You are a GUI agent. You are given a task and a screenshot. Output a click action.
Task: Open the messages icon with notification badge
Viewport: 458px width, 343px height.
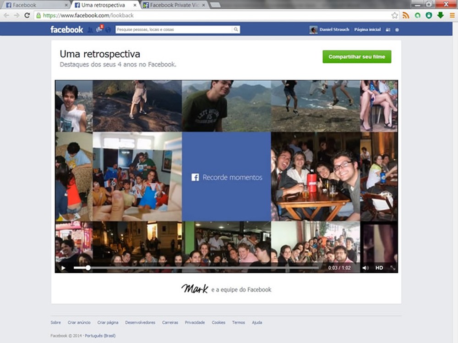99,29
